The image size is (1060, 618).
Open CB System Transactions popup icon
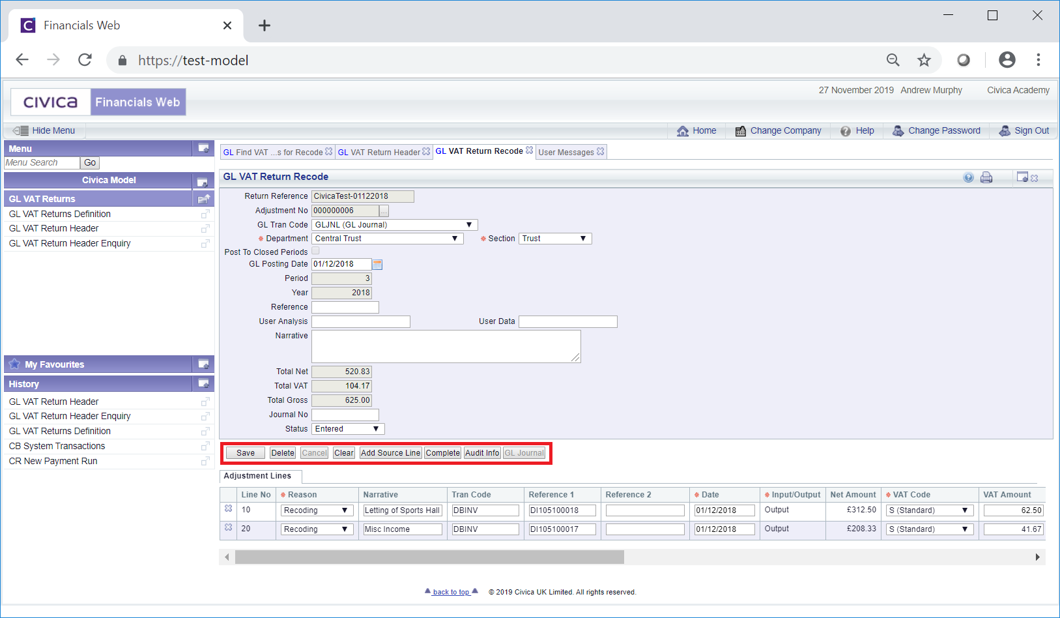[x=205, y=447]
